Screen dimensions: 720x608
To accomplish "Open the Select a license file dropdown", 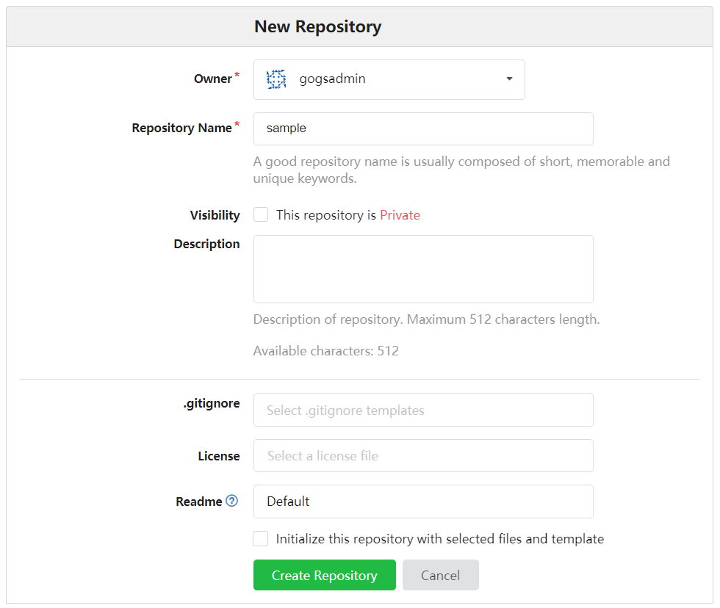I will pos(423,456).
